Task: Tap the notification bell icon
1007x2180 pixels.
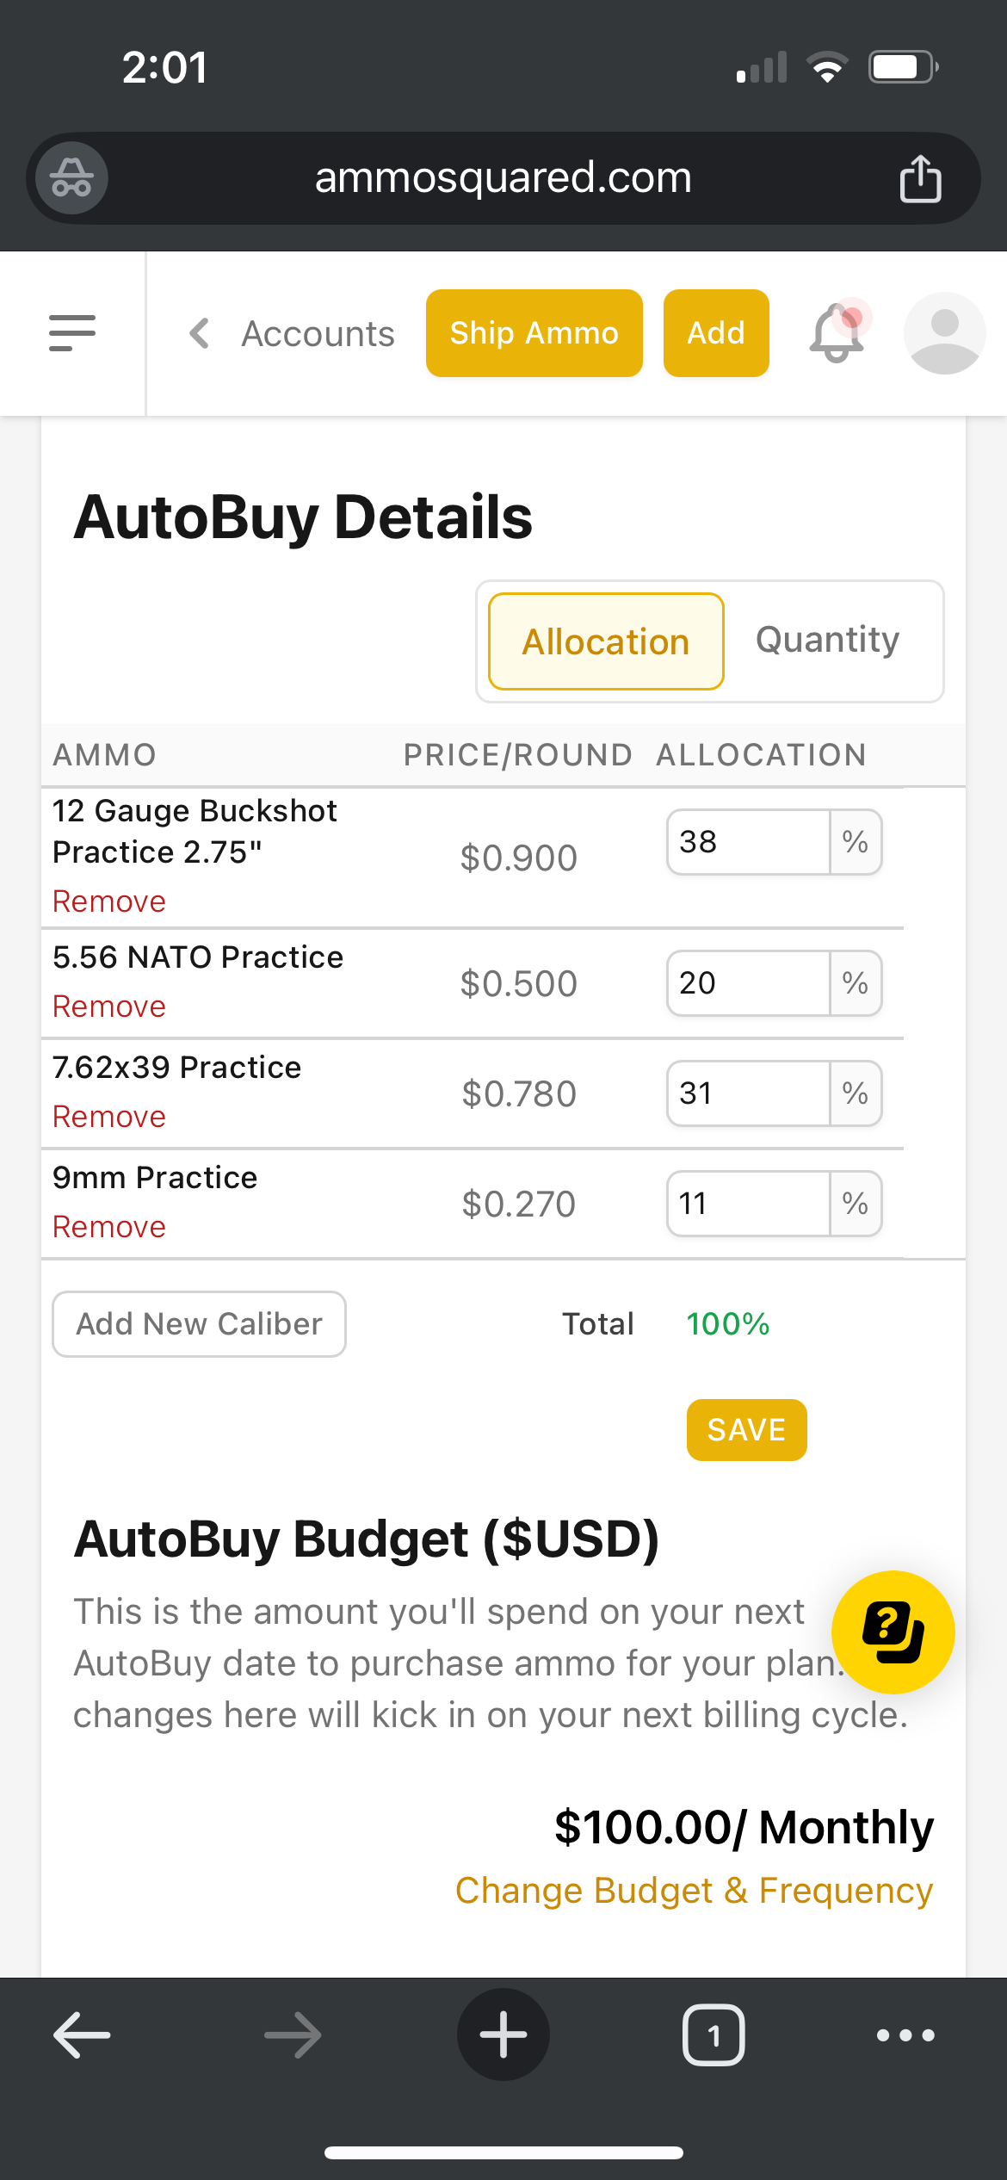Action: 838,332
